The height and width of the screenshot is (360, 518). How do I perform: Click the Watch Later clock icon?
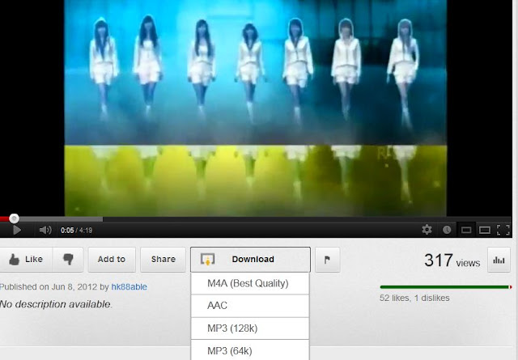(x=447, y=230)
